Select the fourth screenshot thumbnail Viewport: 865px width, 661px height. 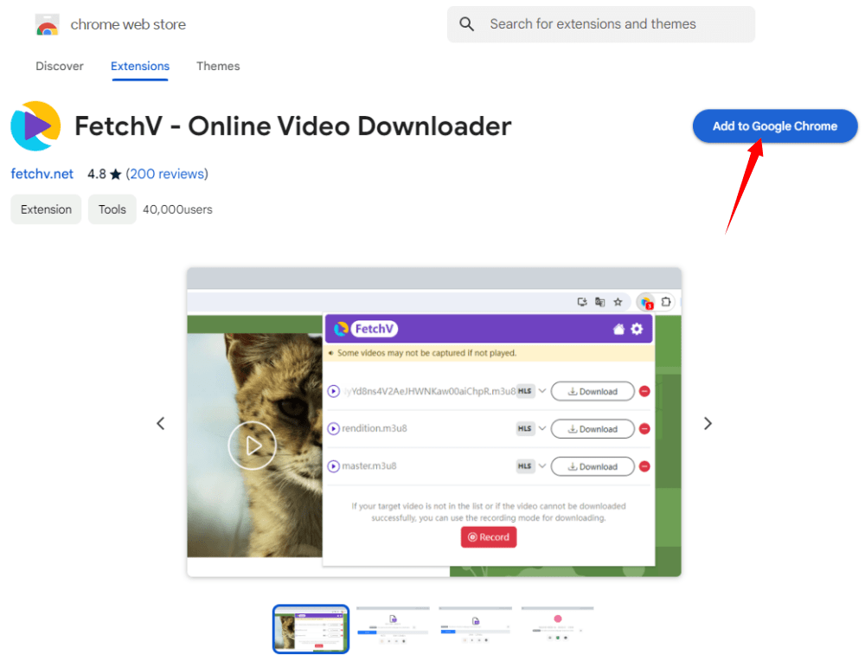[x=557, y=626]
